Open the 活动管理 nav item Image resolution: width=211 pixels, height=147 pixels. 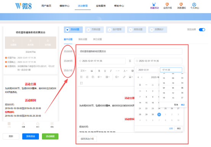83,6
